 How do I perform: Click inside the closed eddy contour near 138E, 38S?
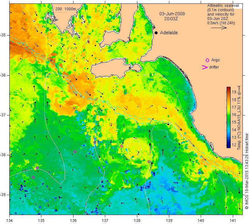134,149
